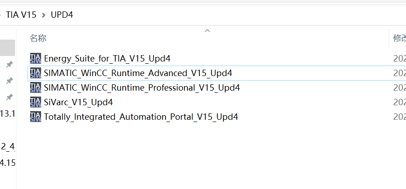406x189 pixels.
Task: Click the second pin icon in sidebar
Action: click(9, 81)
